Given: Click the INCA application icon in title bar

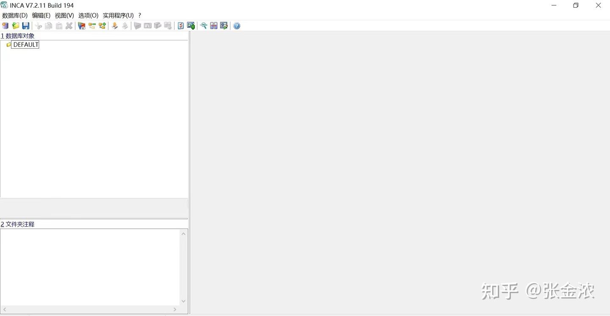Looking at the screenshot, I should pyautogui.click(x=4, y=5).
